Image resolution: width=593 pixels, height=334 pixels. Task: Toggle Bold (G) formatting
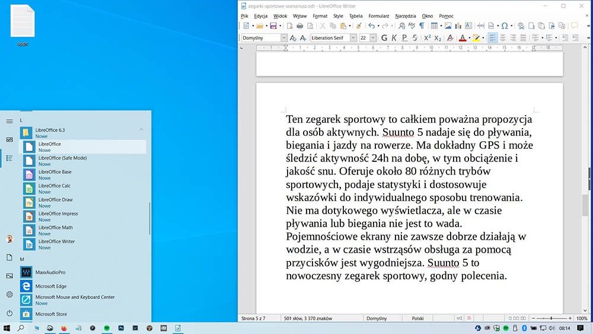point(384,38)
